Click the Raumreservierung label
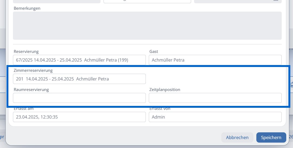The width and height of the screenshot is (293, 148). [31, 90]
